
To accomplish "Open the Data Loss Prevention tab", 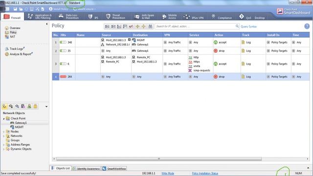I will tap(69, 17).
